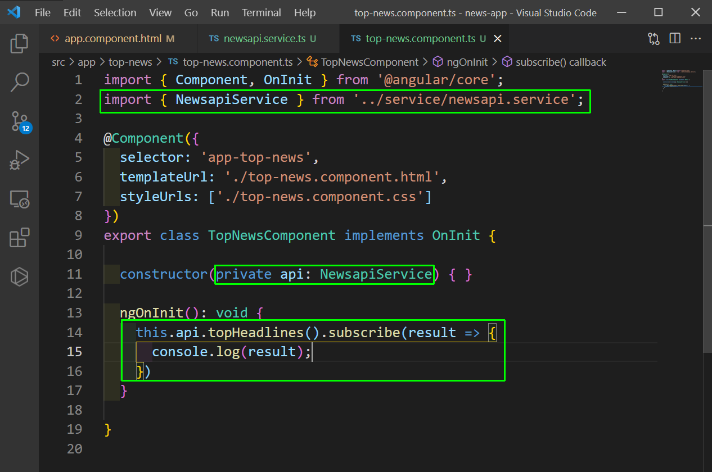Image resolution: width=712 pixels, height=472 pixels.
Task: Open the More Actions ellipsis menu
Action: [696, 39]
